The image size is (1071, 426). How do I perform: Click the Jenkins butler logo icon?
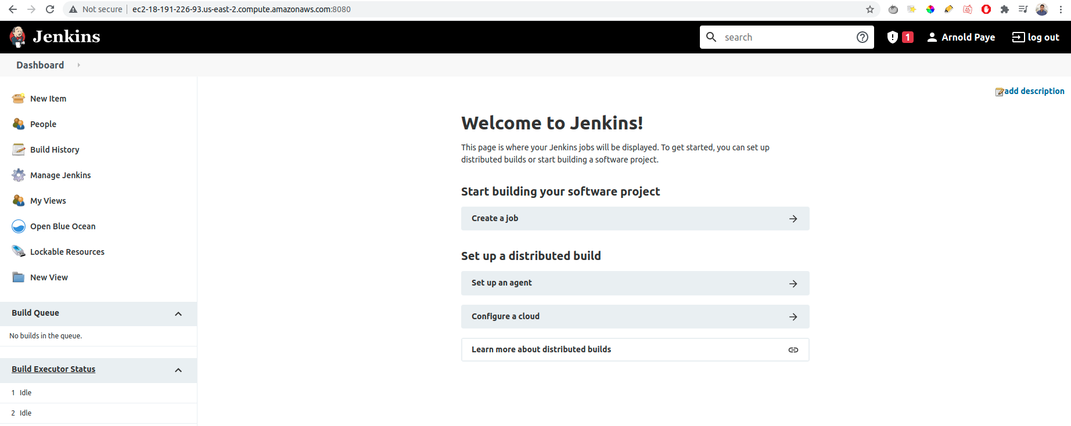click(17, 37)
